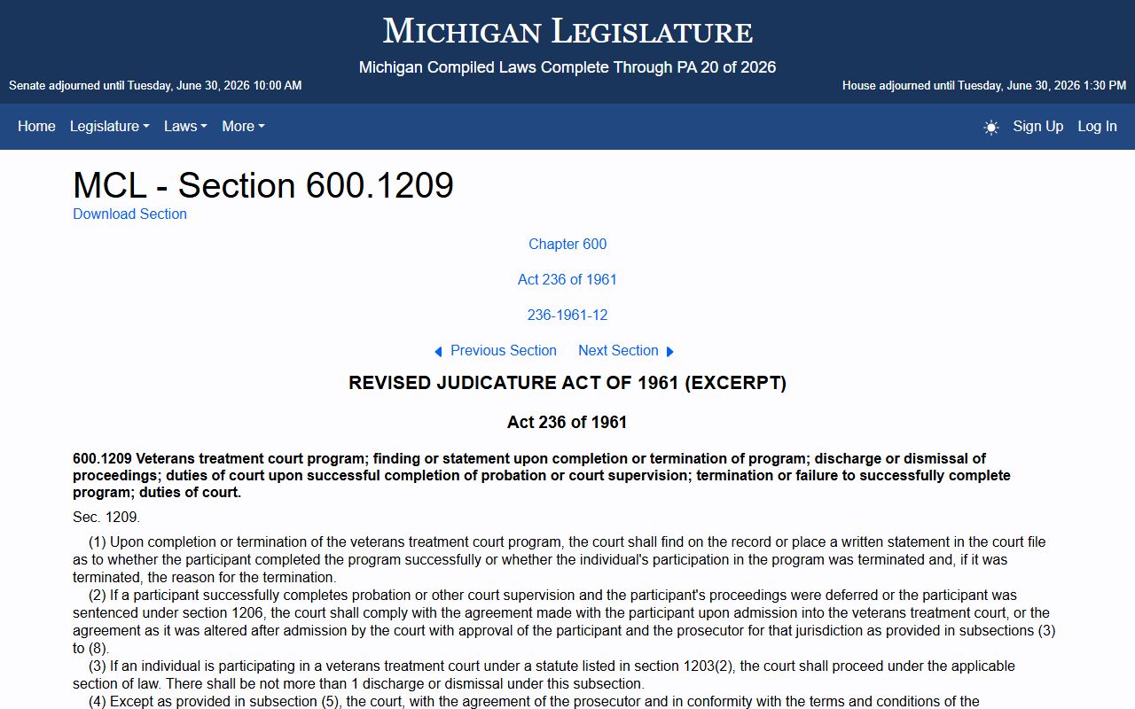Open the Log In page
1135x709 pixels.
pyautogui.click(x=1097, y=126)
